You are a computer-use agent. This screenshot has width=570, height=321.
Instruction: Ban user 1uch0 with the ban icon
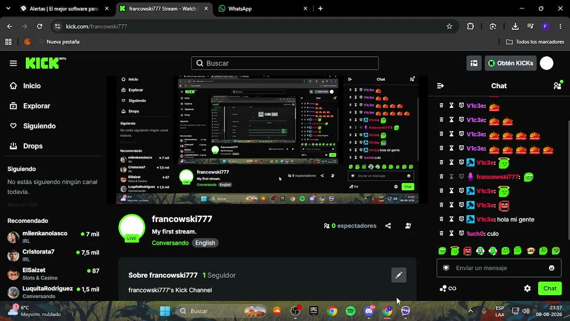click(461, 234)
